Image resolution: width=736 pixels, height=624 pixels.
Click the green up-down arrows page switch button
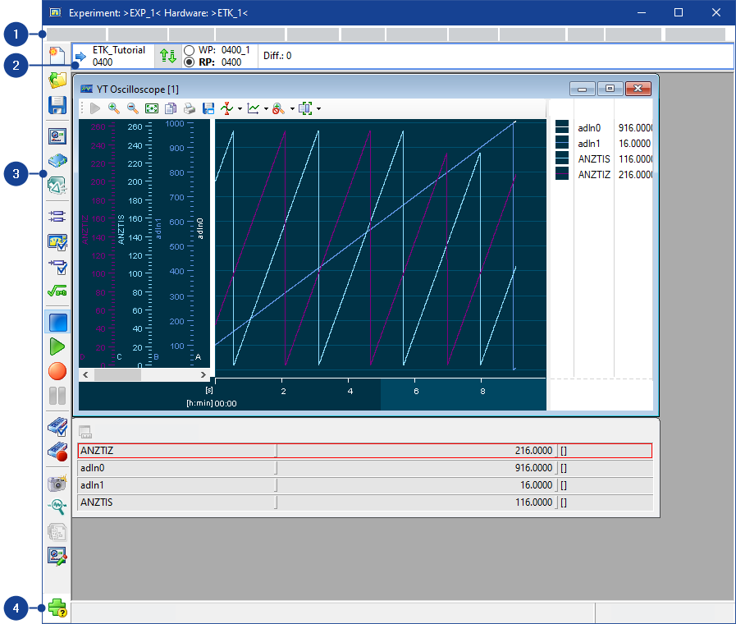click(x=167, y=56)
